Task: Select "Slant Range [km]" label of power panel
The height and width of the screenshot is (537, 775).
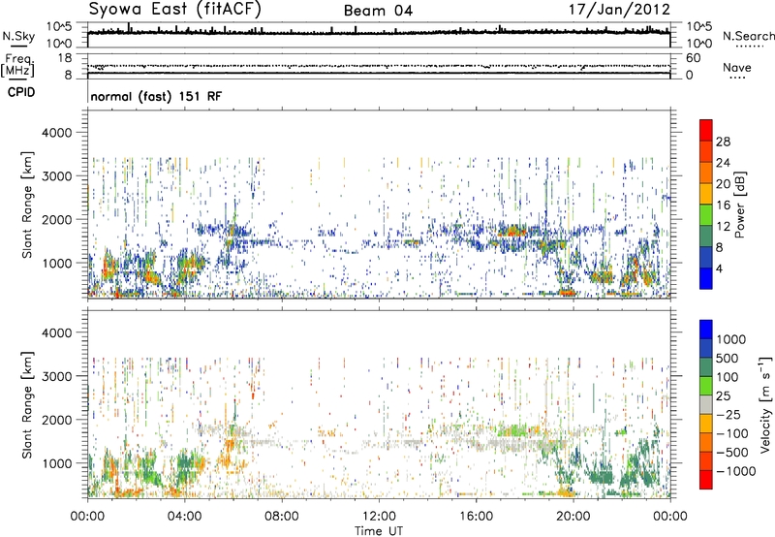Action: pos(27,205)
